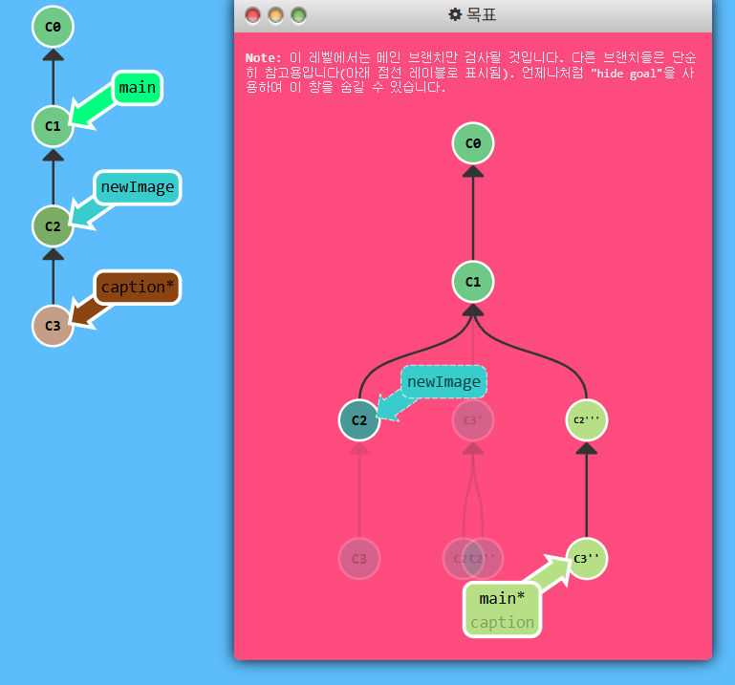Select the main* caption label in the goal

pyautogui.click(x=502, y=610)
